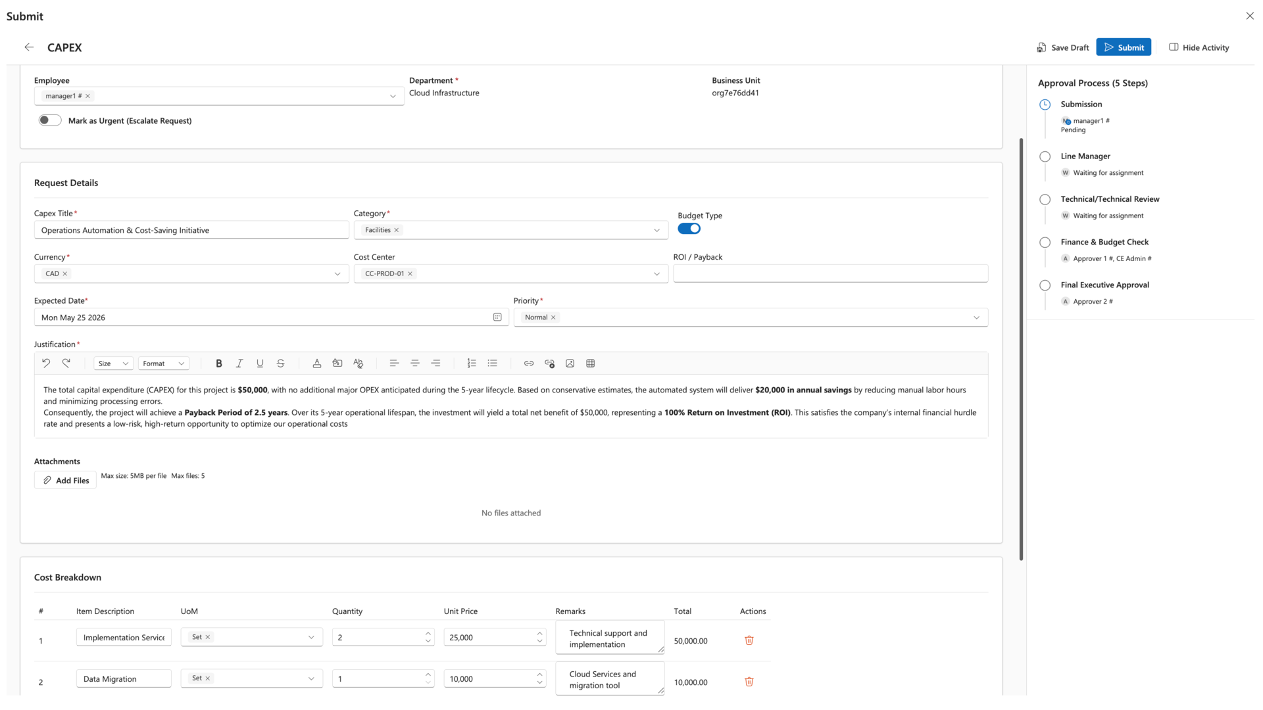The width and height of the screenshot is (1263, 710).
Task: Open the Category dropdown
Action: click(656, 230)
